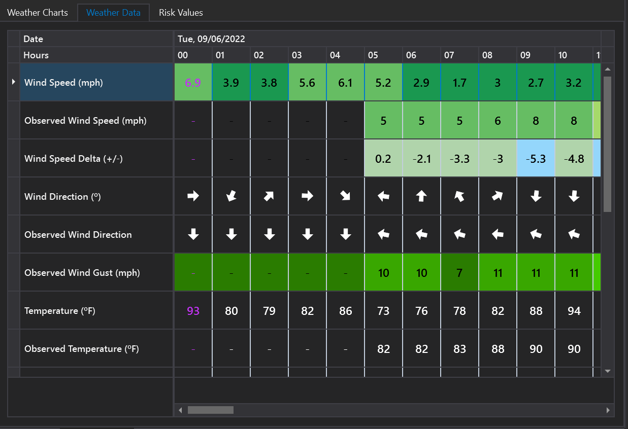Click the wind direction arrow for hour 04
The width and height of the screenshot is (628, 429).
[345, 196]
